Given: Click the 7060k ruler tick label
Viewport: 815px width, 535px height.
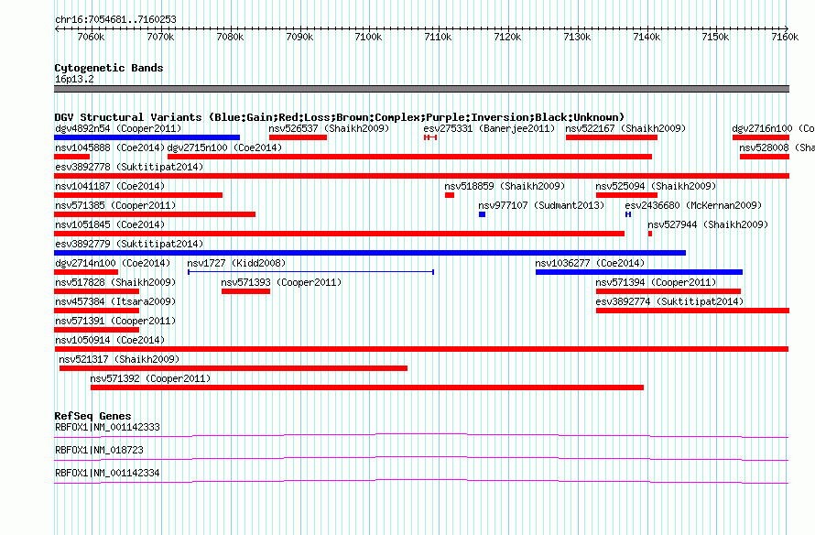Looking at the screenshot, I should tap(91, 37).
